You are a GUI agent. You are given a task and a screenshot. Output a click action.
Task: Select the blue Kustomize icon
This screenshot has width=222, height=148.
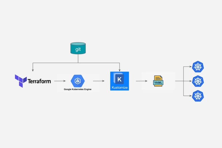pyautogui.click(x=119, y=81)
